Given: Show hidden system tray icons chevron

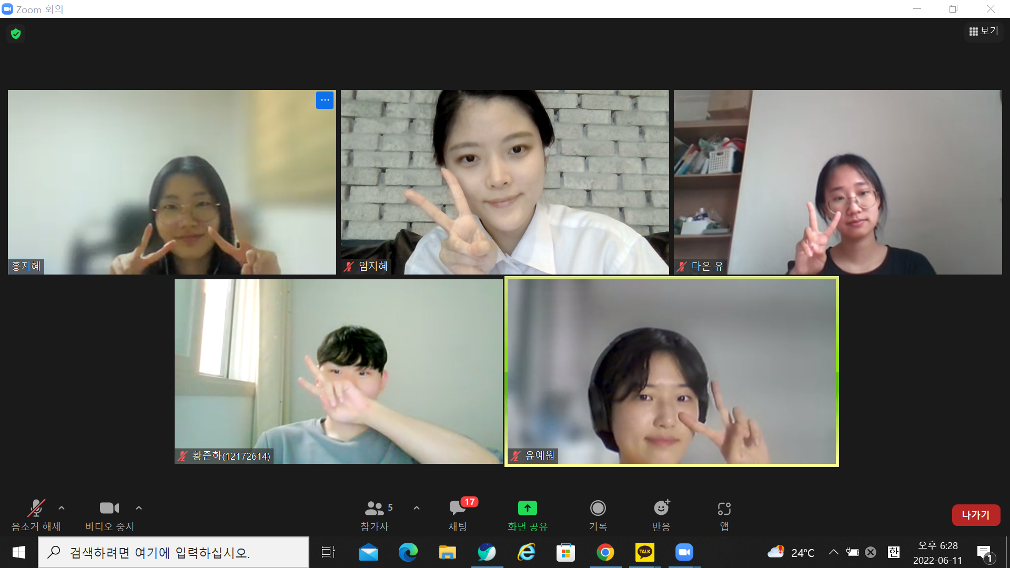Looking at the screenshot, I should coord(833,552).
